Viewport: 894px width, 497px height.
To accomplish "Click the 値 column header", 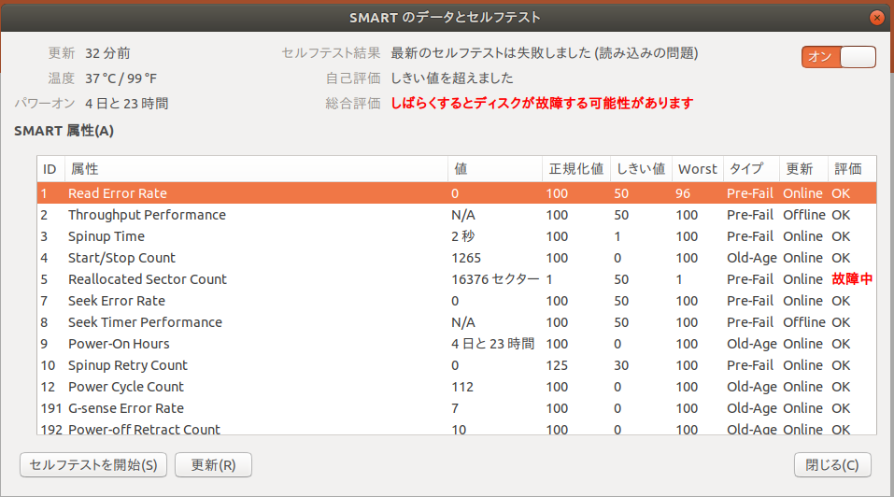I will click(495, 169).
